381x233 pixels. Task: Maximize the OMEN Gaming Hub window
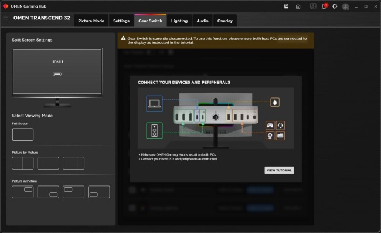coord(366,6)
